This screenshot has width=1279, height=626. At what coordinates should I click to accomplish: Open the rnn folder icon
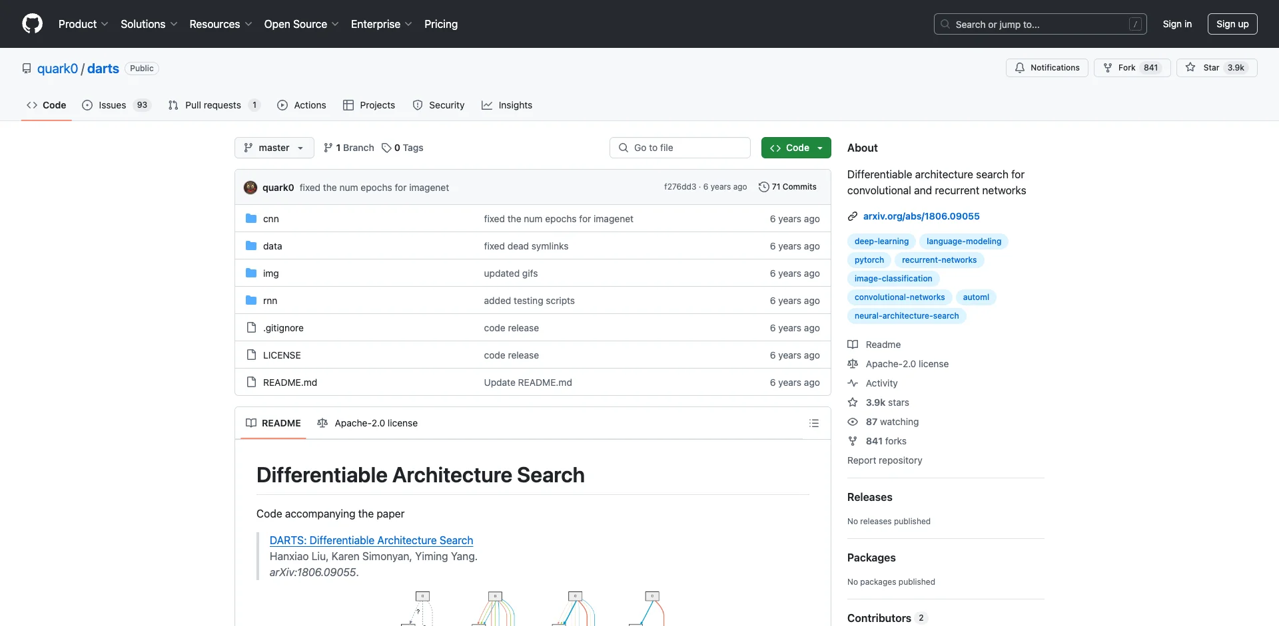point(251,300)
